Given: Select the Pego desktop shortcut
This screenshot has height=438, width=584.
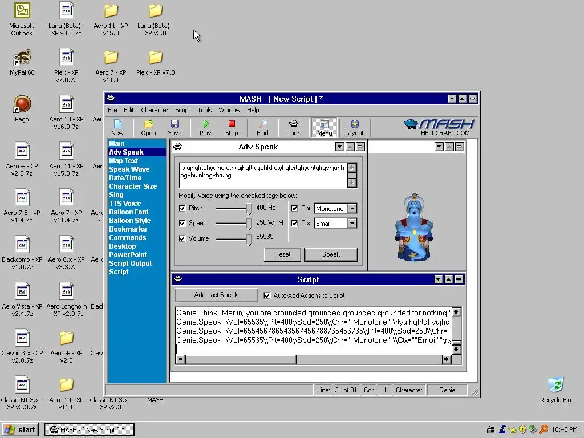Looking at the screenshot, I should point(22,108).
